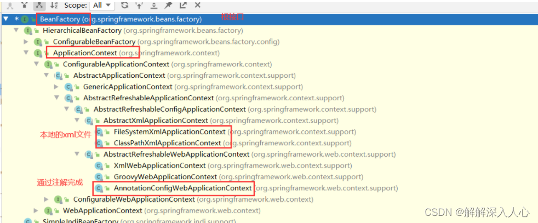Select the GenericApplicationContext entry
This screenshot has height=223, width=538.
click(193, 87)
